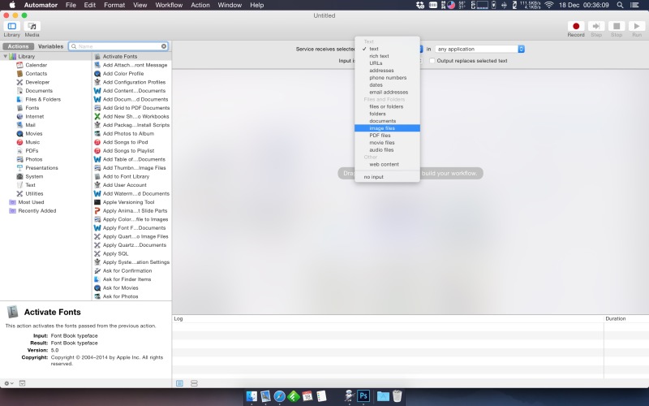Viewport: 649px width, 406px height.
Task: Open Spotlight search in the menu bar
Action: [620, 5]
